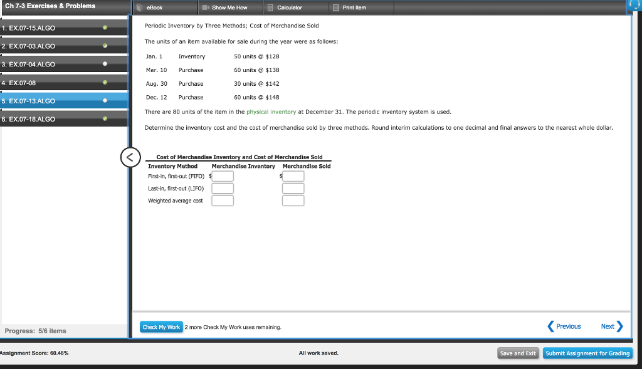This screenshot has height=369, width=642.
Task: Click FIFO Merchandise Inventory input
Action: tap(223, 176)
